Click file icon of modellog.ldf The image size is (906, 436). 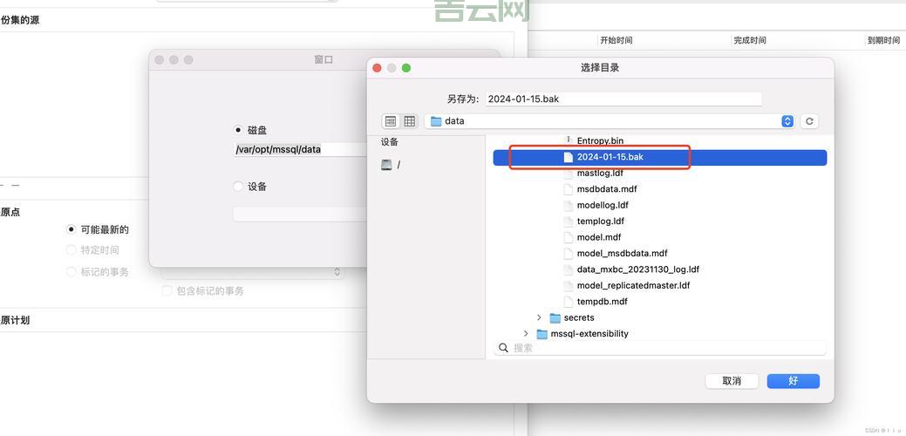569,205
